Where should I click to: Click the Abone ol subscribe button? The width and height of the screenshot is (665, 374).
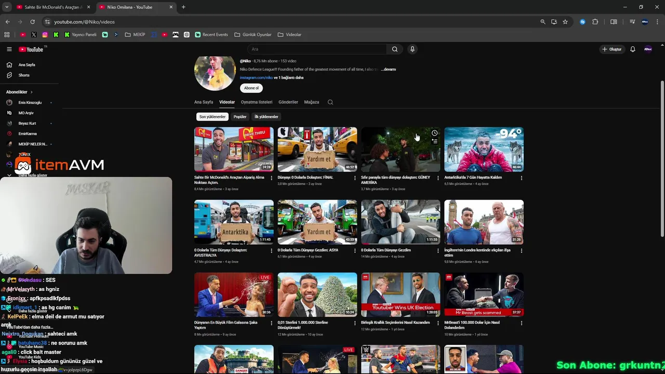(251, 88)
